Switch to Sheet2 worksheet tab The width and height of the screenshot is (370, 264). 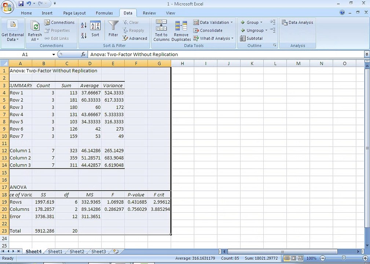(77, 252)
